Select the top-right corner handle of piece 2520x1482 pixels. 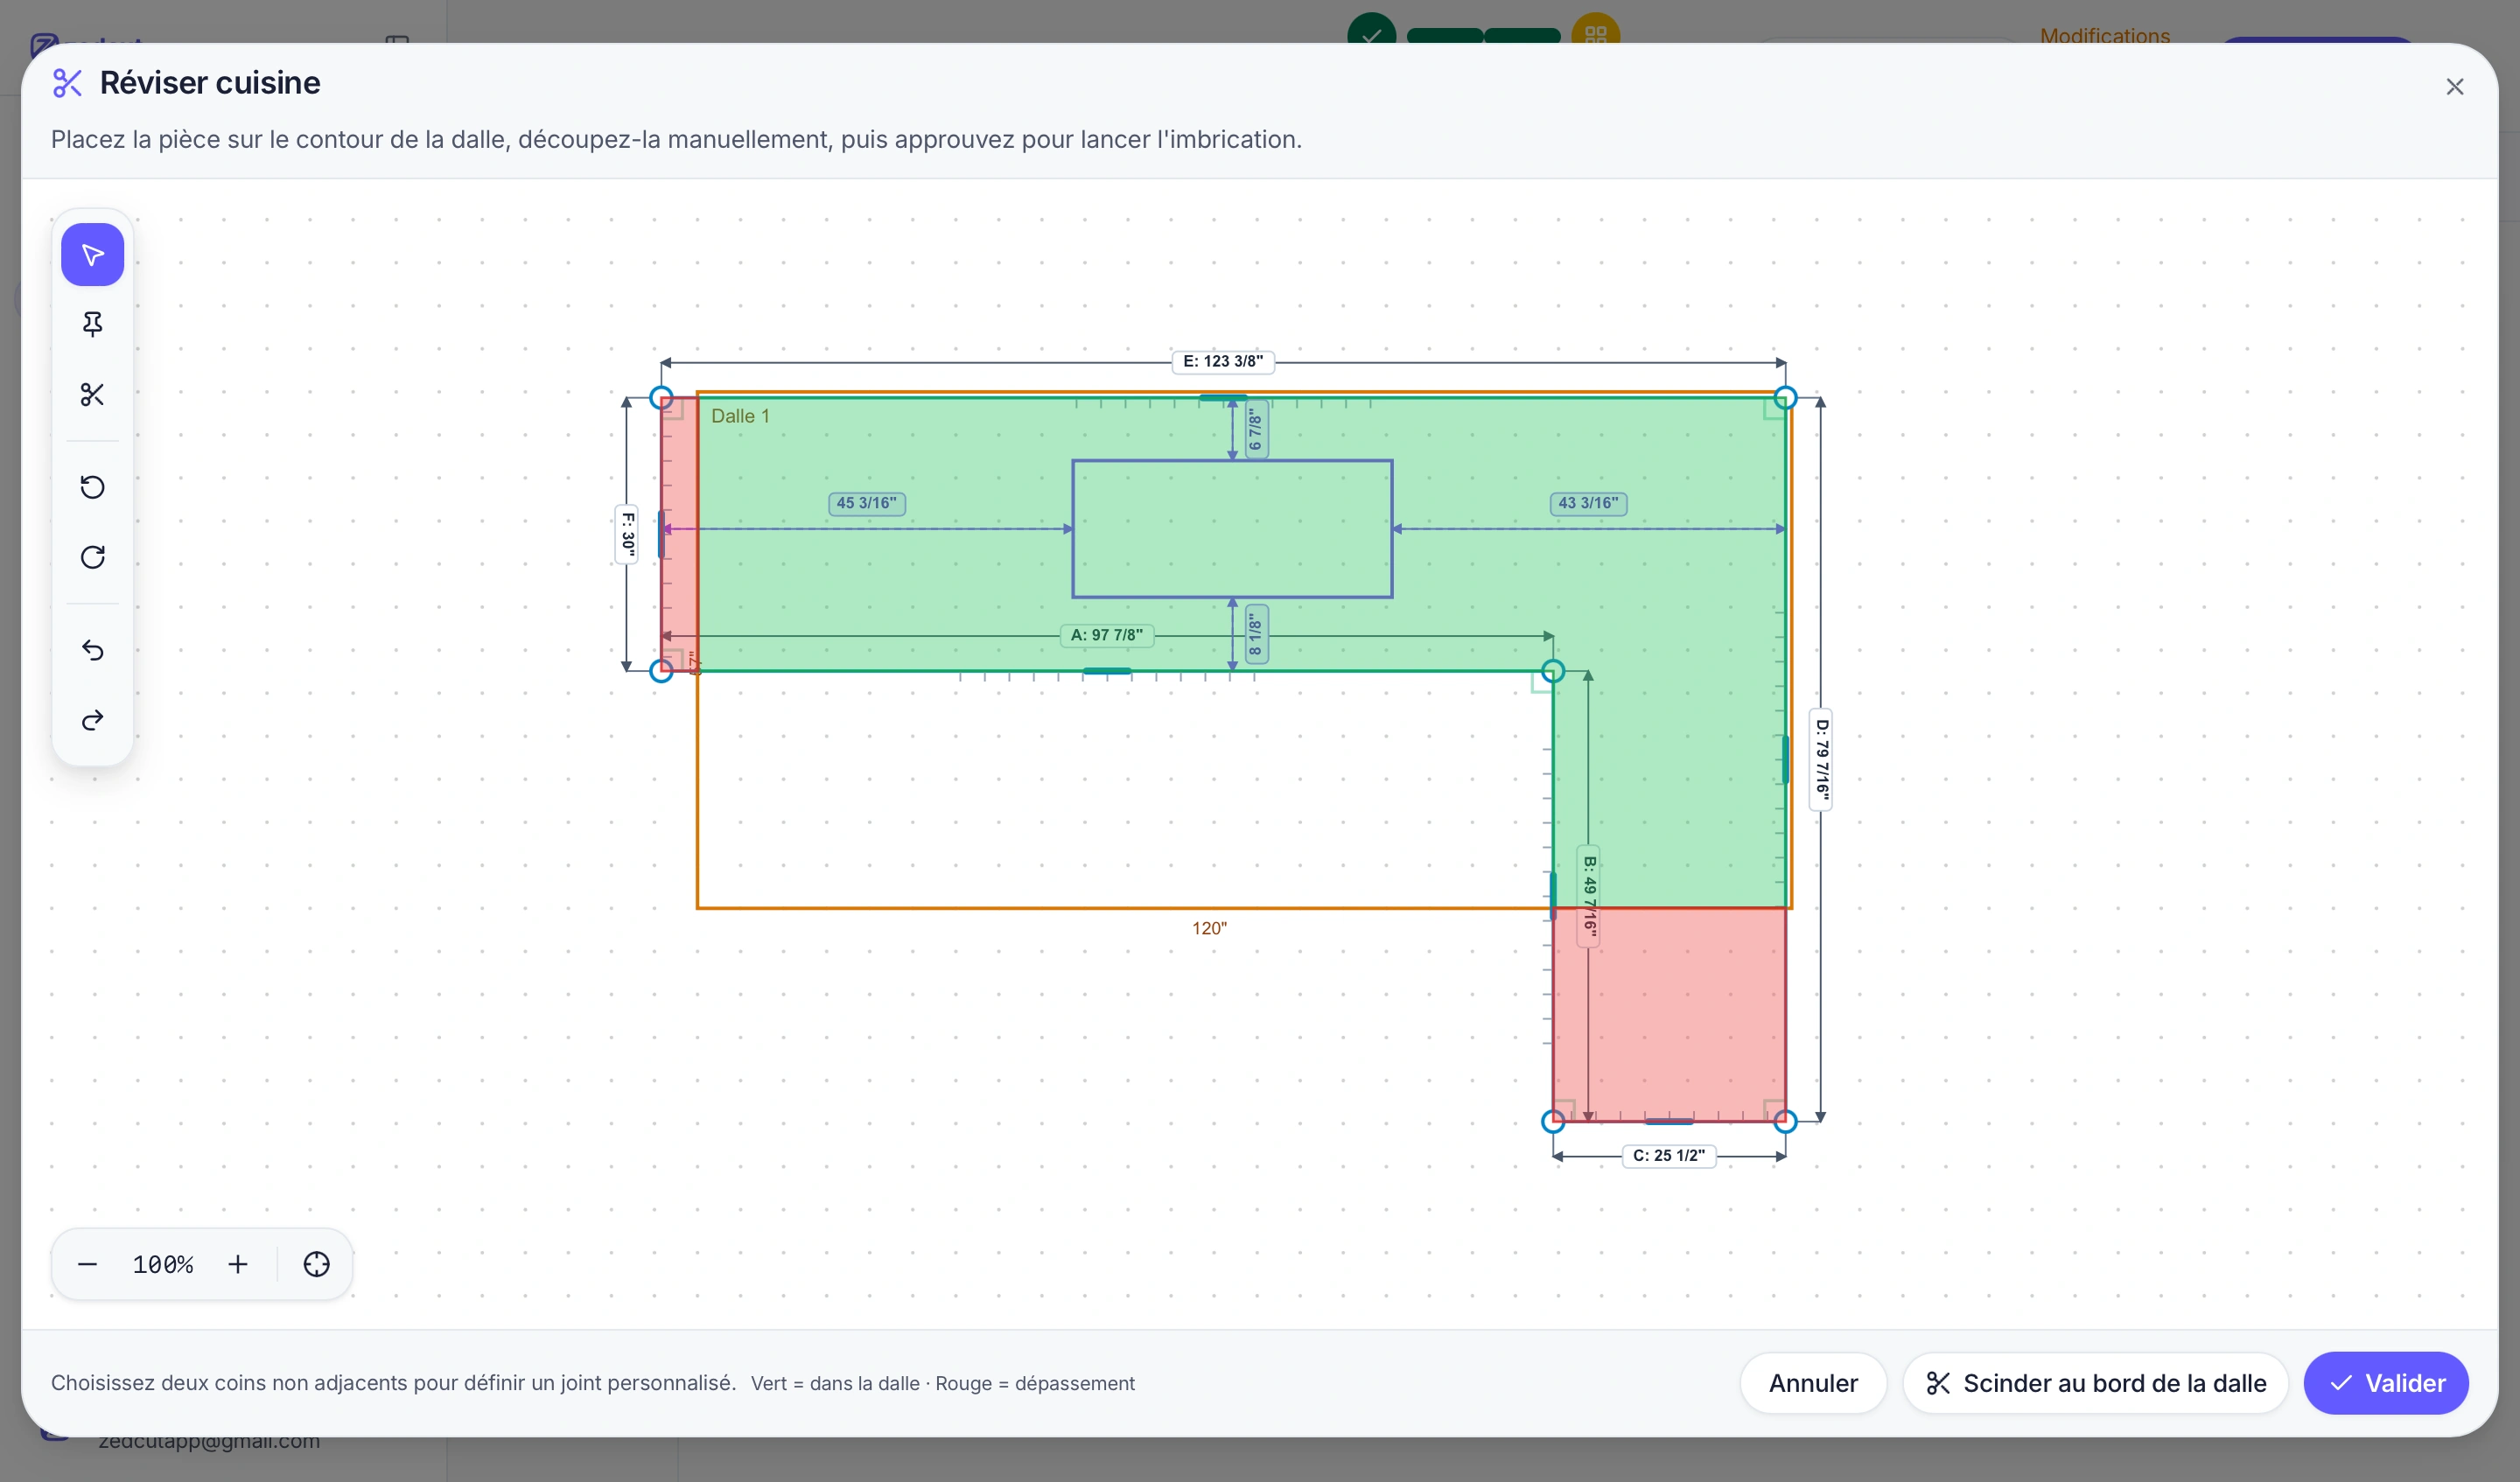(1785, 398)
